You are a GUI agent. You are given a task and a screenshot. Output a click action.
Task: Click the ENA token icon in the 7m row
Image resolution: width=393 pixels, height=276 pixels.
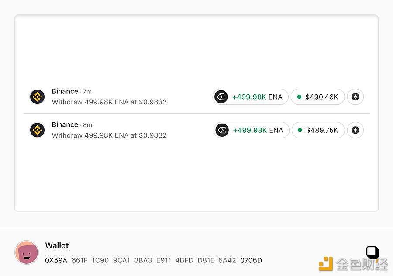point(221,97)
